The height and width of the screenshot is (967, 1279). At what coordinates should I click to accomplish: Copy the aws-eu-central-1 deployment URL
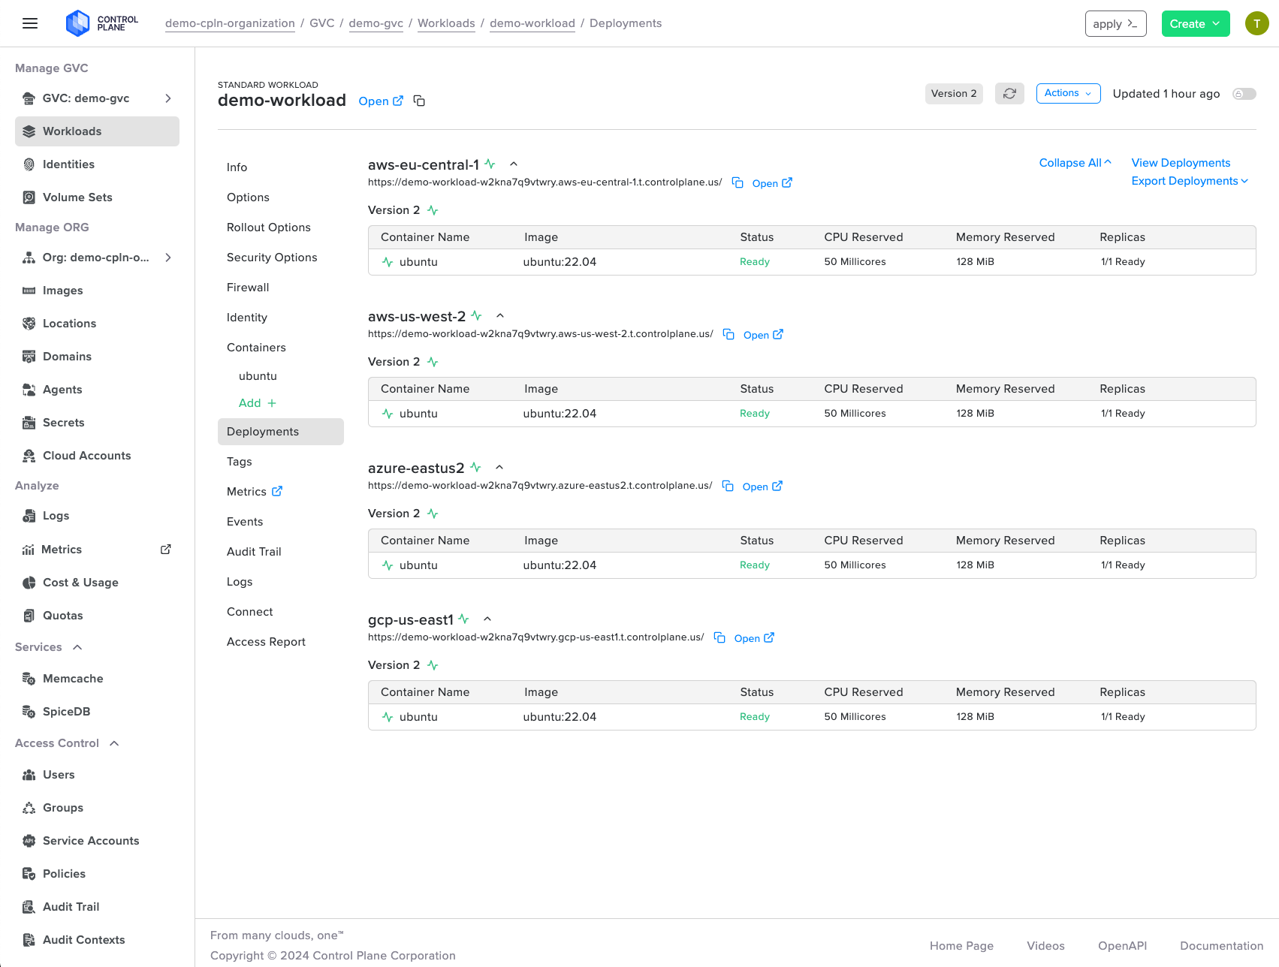(x=737, y=182)
